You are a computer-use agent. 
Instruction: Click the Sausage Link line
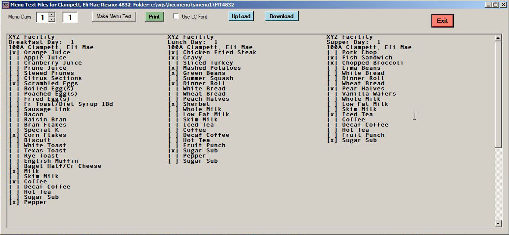pyautogui.click(x=39, y=109)
